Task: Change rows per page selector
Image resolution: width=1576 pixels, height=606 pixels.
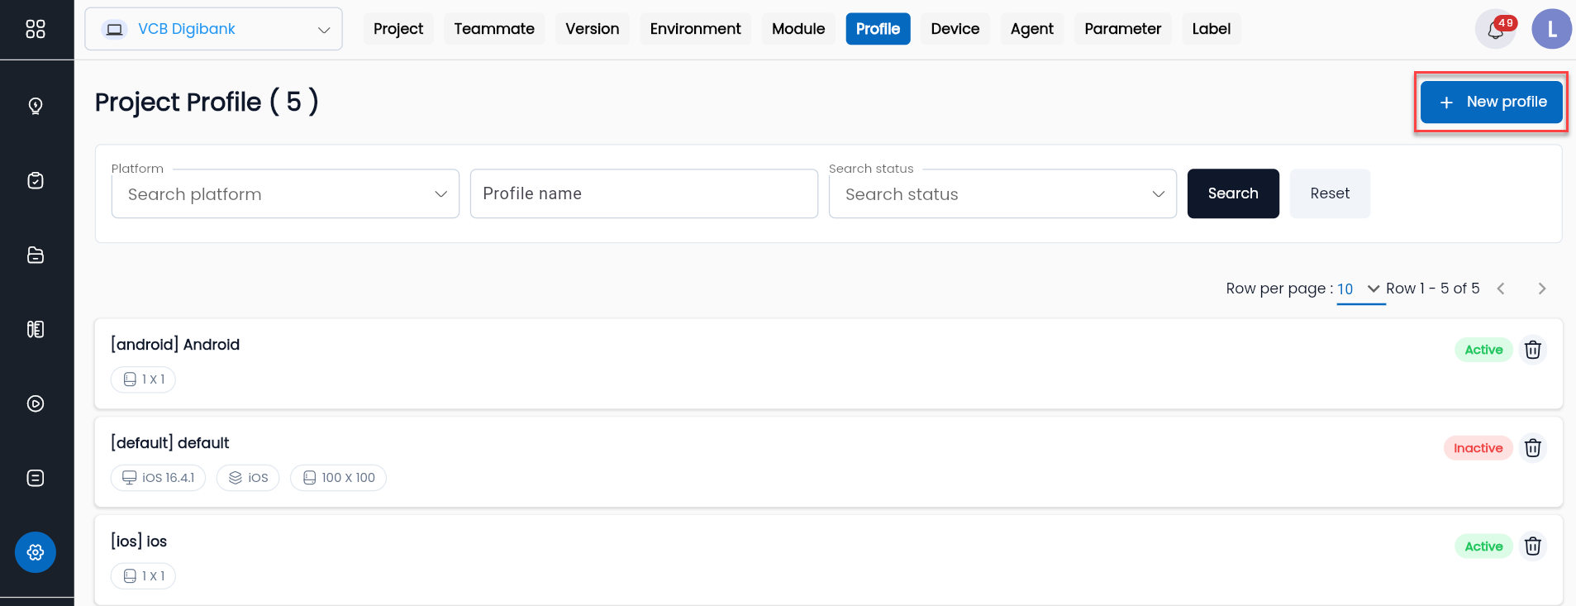Action: [x=1360, y=289]
